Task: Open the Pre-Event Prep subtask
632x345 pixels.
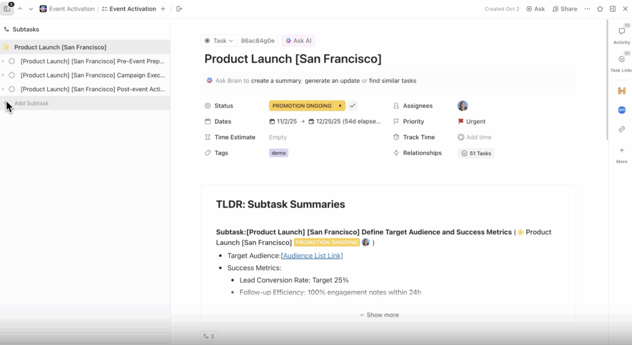Action: (93, 61)
